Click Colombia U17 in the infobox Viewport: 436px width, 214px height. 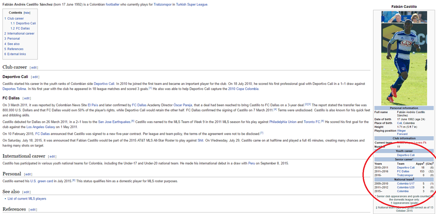[405, 184]
